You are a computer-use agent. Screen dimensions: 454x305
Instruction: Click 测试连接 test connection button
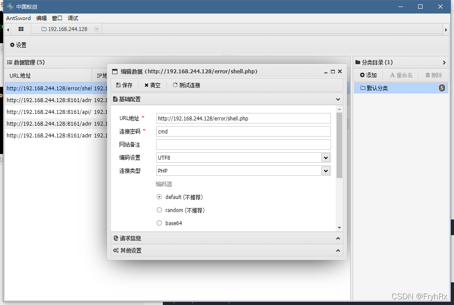tap(186, 85)
